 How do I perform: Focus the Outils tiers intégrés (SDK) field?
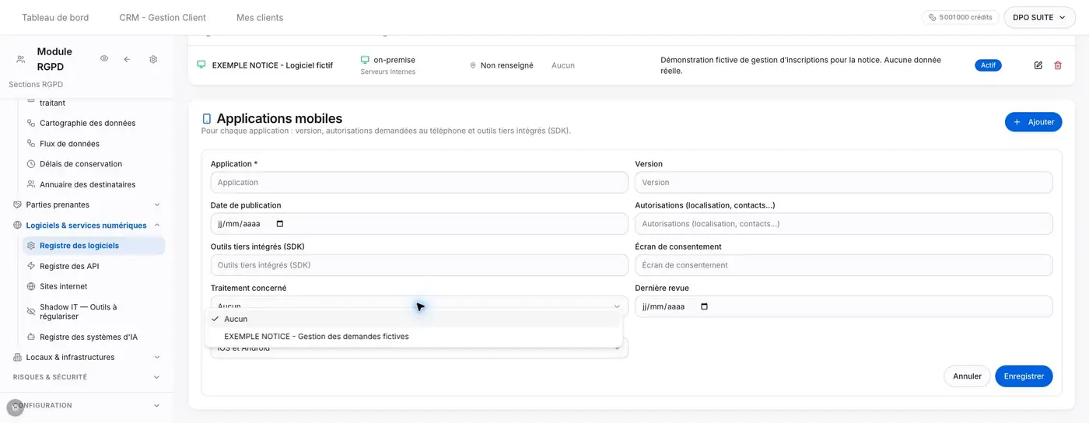419,265
